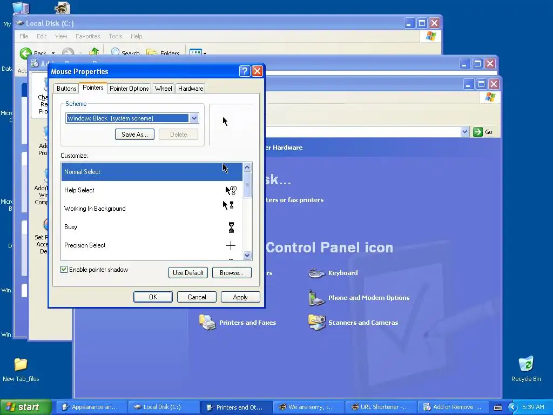Open Keyboard control panel icon

click(x=316, y=273)
